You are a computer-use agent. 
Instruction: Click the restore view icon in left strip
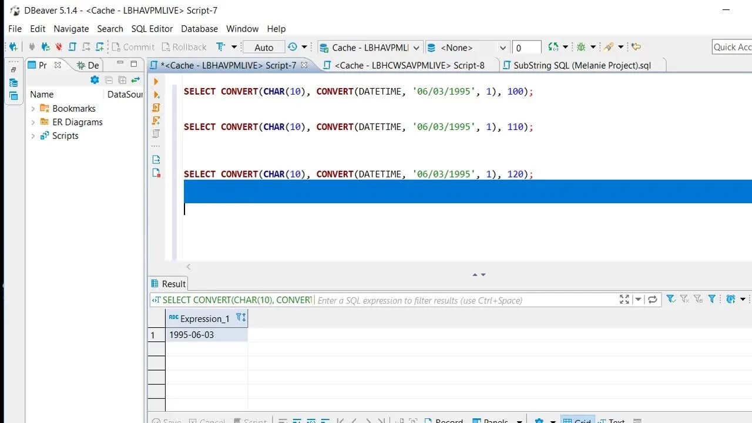14,69
